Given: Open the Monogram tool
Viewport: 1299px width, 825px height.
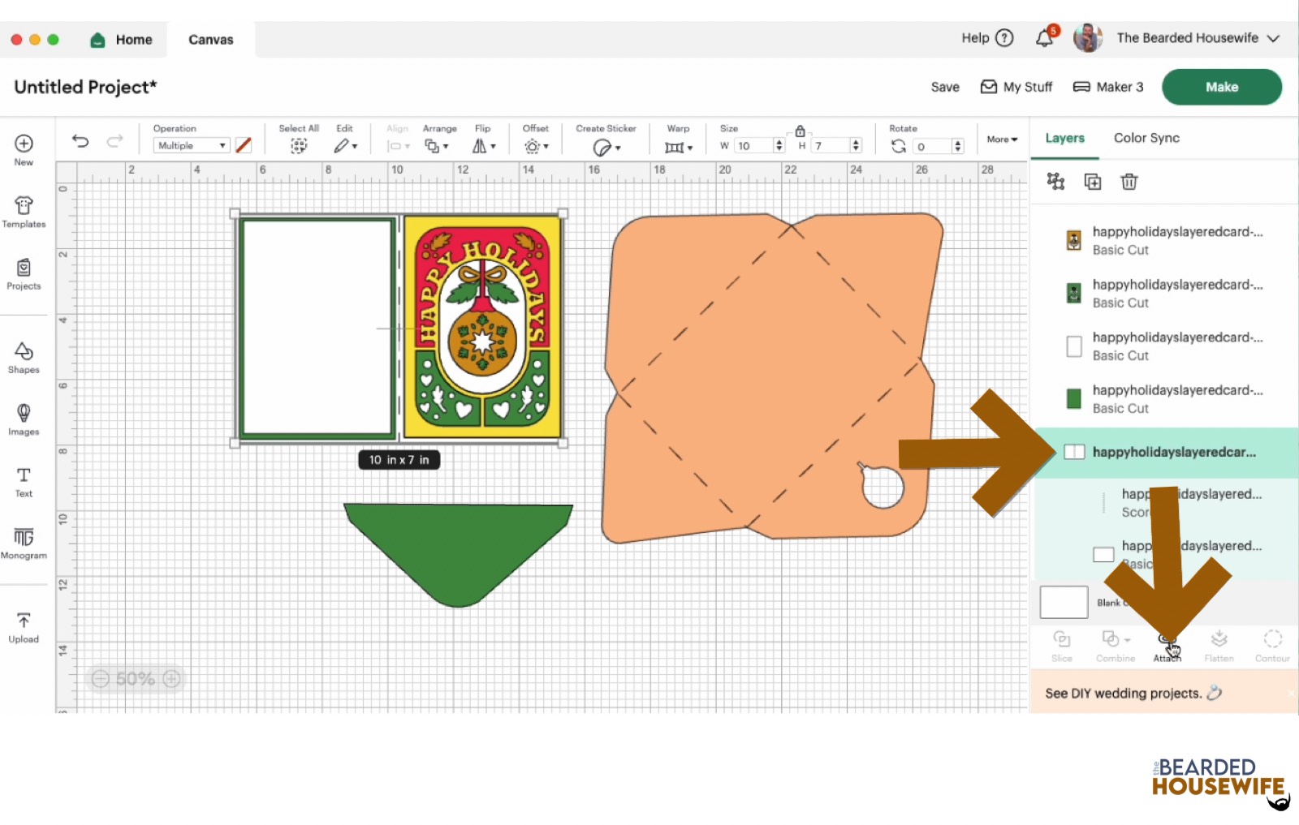Looking at the screenshot, I should click(24, 537).
